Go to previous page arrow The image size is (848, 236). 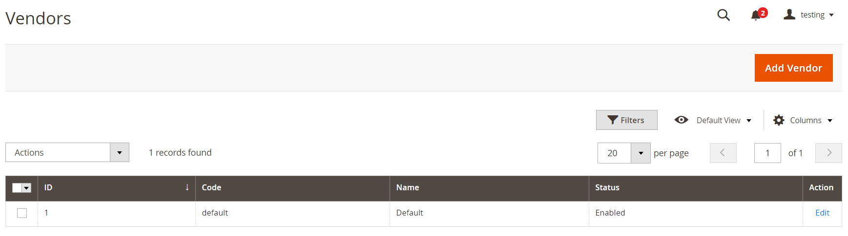[723, 153]
